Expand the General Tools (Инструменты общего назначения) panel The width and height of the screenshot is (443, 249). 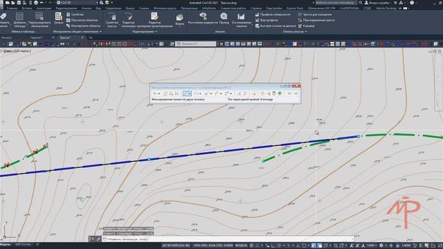(x=78, y=32)
